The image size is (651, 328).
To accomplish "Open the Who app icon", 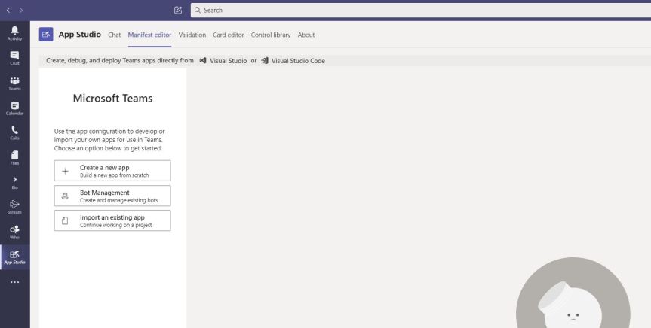I will point(14,231).
